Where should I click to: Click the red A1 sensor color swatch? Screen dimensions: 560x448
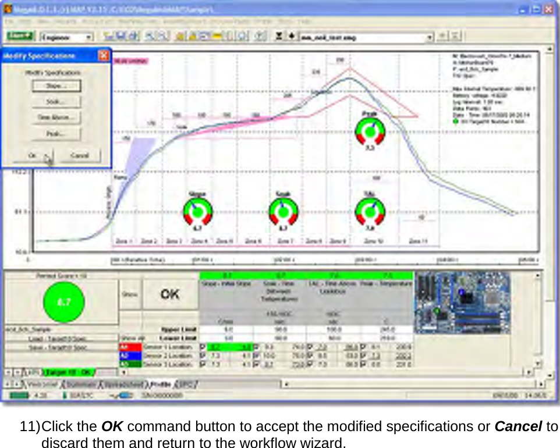point(130,347)
